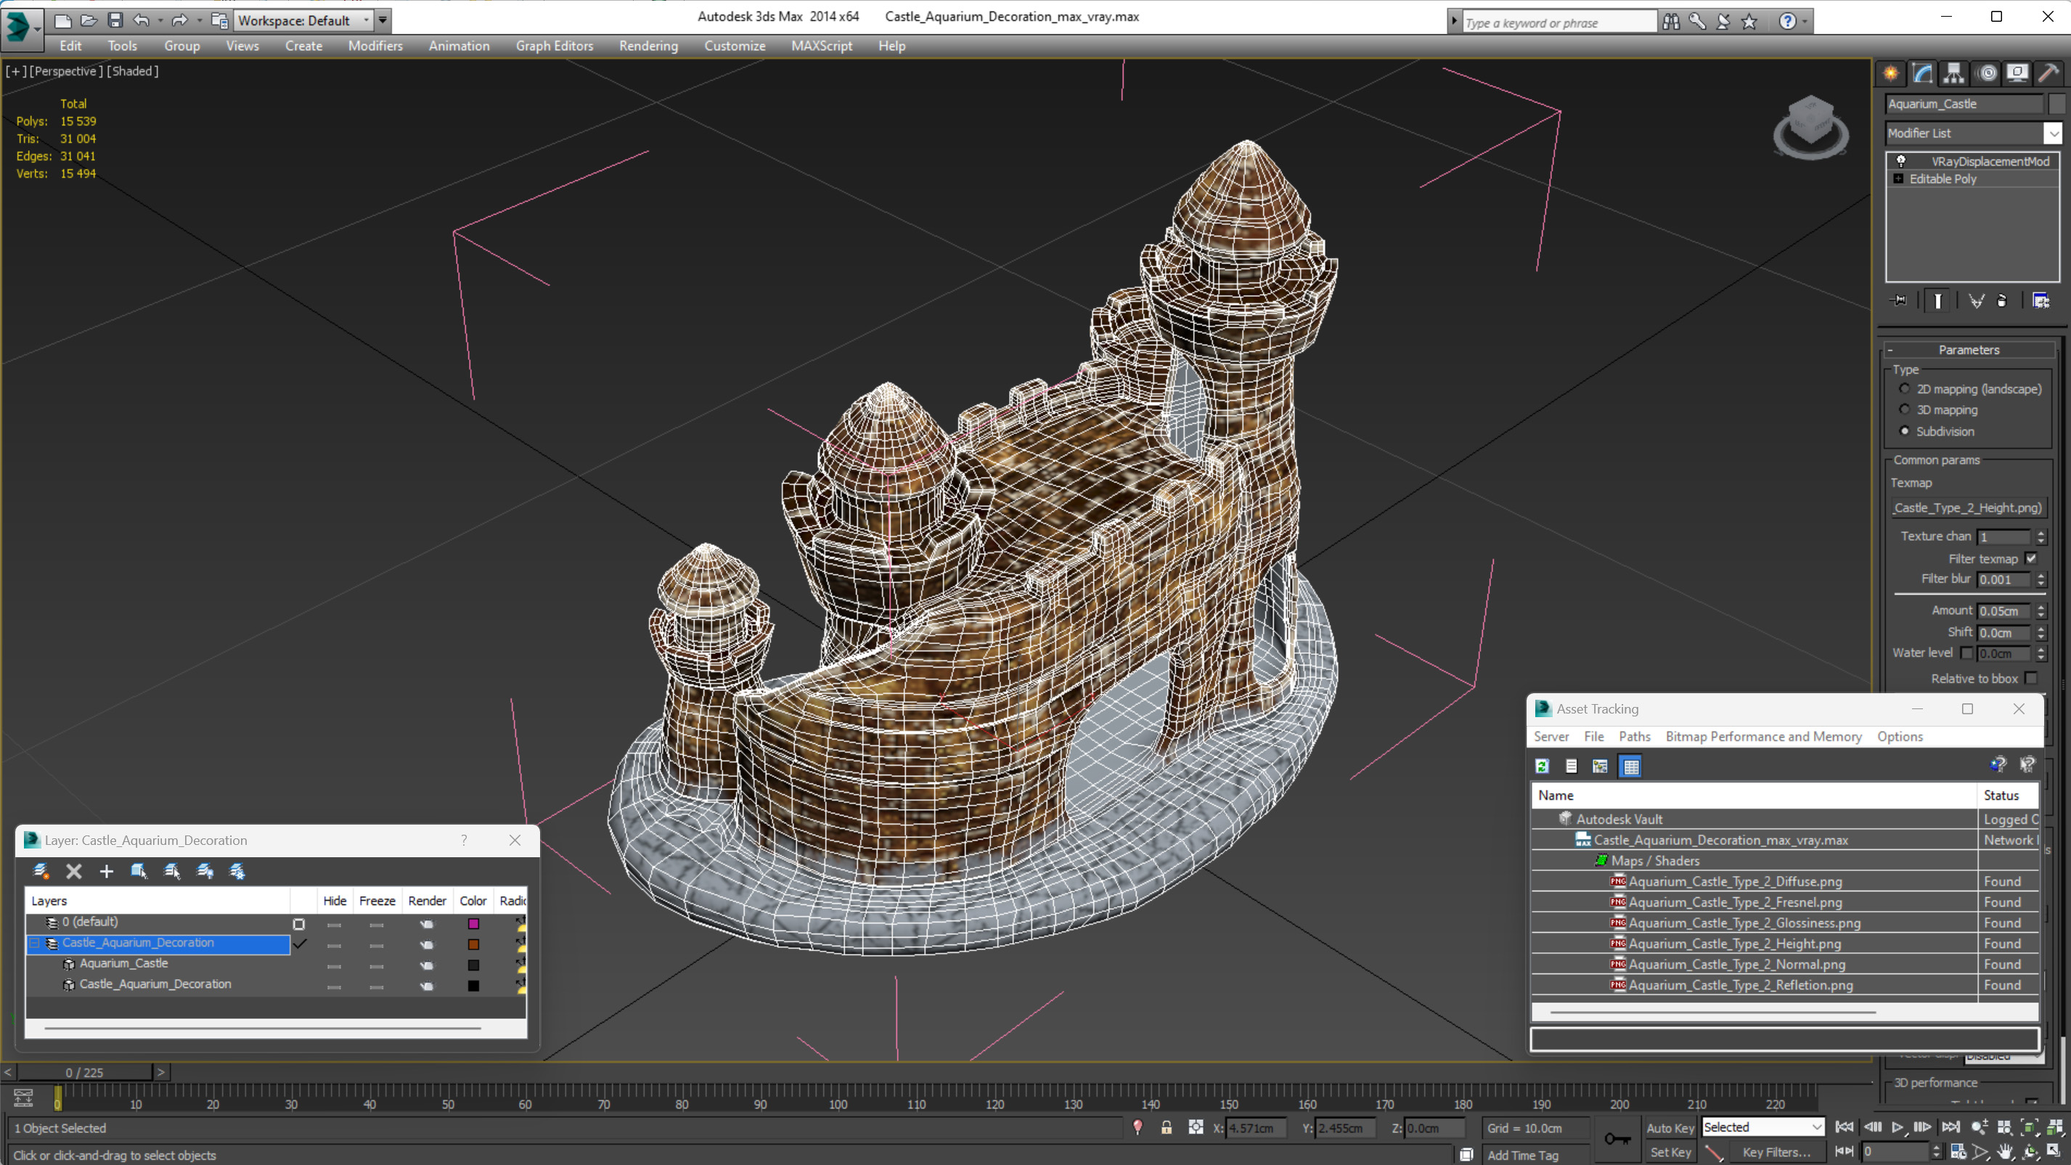Click Table View icon in Asset Tracking
This screenshot has width=2071, height=1165.
[1630, 767]
